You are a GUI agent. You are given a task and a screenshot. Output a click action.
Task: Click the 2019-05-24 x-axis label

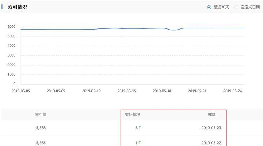pyautogui.click(x=233, y=91)
